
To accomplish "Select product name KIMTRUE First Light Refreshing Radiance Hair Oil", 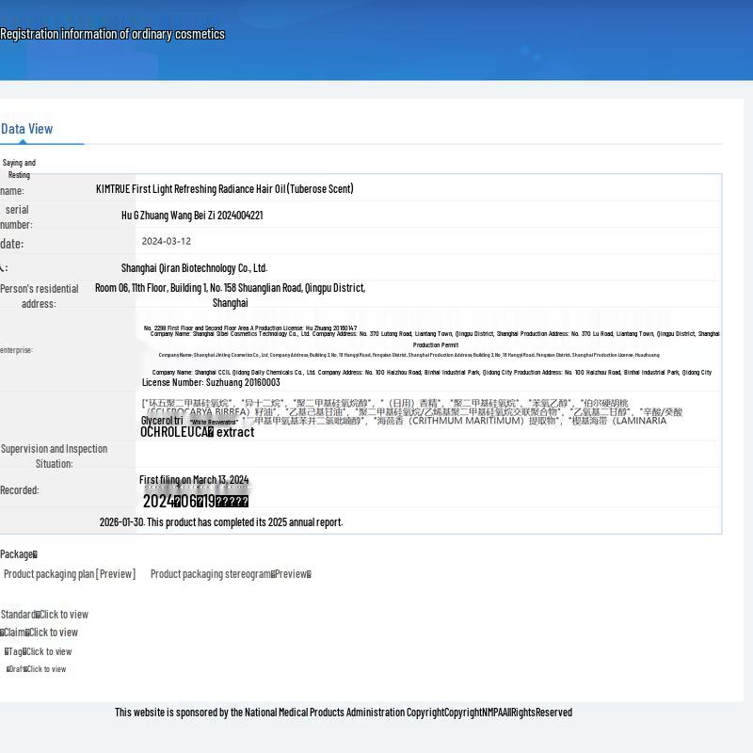I will pos(225,189).
